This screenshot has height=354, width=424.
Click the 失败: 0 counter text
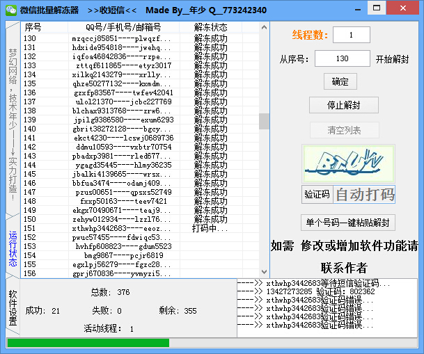pyautogui.click(x=107, y=311)
